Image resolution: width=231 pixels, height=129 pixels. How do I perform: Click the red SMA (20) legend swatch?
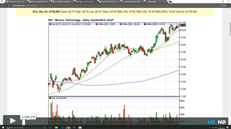pyautogui.click(x=96, y=24)
